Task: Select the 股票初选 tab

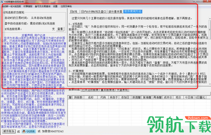Action: (74, 90)
